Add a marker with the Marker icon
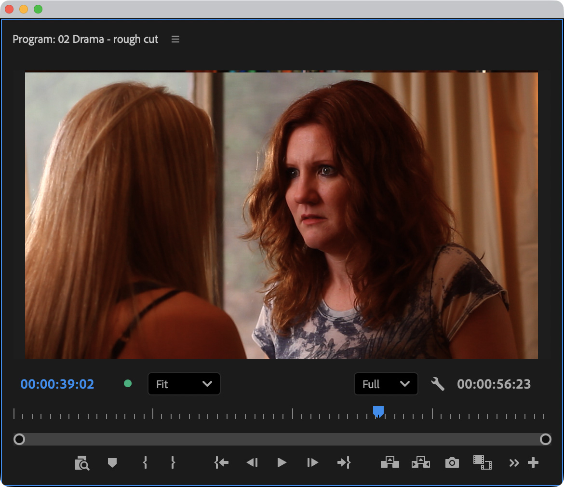 112,463
